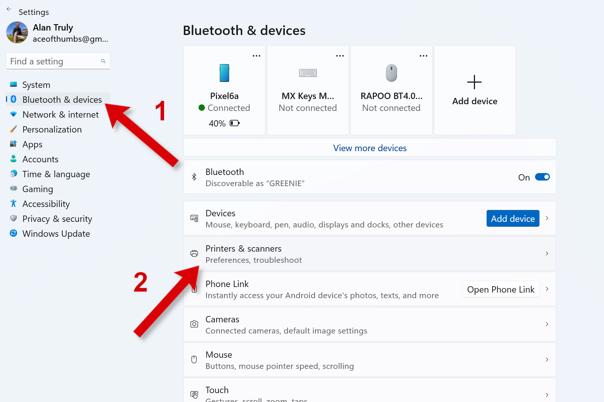Select Windows Update in sidebar
Viewport: 604px width, 402px height.
(x=56, y=234)
